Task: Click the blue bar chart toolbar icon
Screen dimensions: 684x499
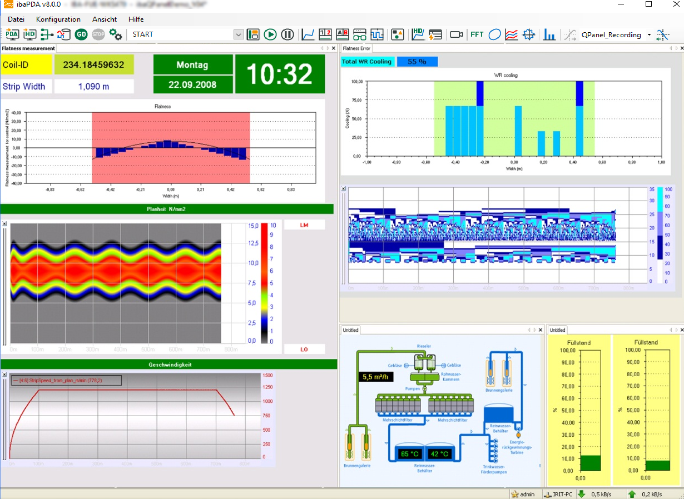Action: [x=549, y=34]
